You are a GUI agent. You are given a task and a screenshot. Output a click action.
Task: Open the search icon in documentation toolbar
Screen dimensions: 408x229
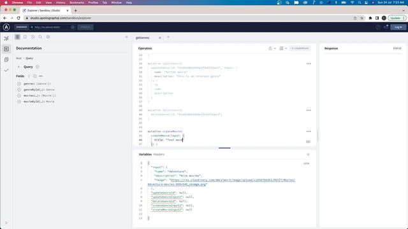40,37
